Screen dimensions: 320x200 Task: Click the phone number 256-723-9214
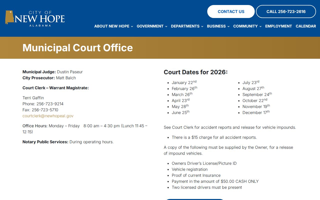(50, 104)
